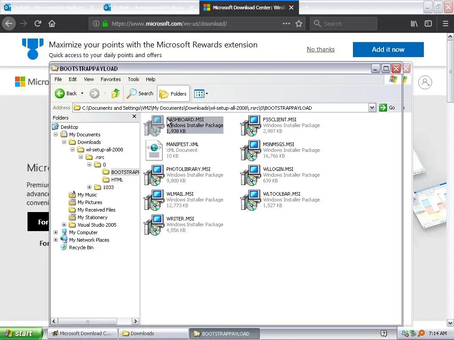Close the Microsoft Download Center tab
454x340 pixels.
[x=292, y=8]
